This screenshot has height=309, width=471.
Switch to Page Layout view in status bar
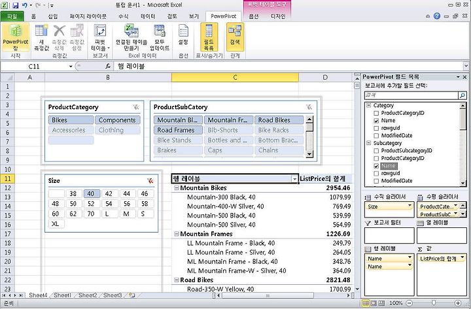tap(374, 303)
